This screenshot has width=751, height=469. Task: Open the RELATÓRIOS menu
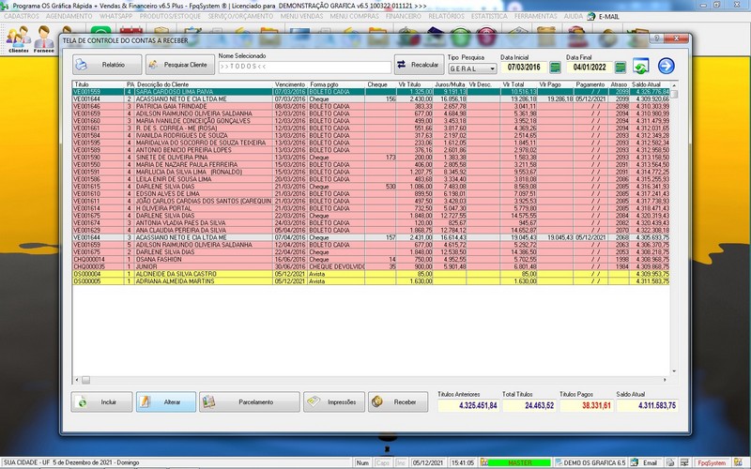pos(447,16)
